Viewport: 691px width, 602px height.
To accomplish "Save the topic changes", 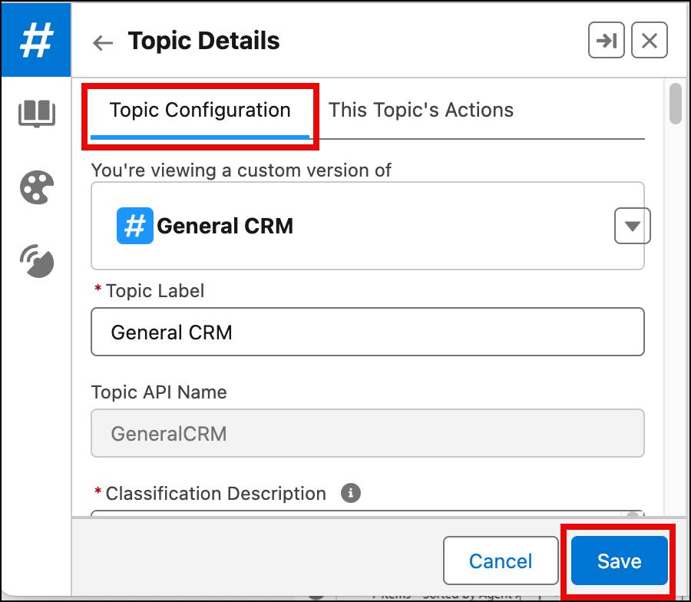I will click(619, 561).
